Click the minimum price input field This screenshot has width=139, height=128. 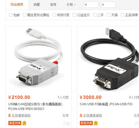coord(91,5)
